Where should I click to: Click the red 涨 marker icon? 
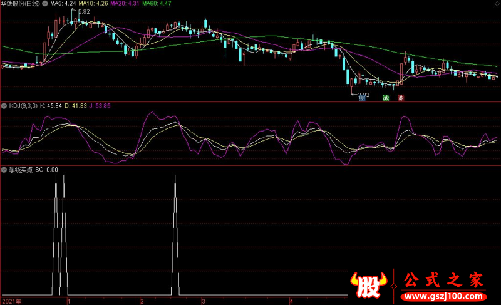(x=401, y=98)
